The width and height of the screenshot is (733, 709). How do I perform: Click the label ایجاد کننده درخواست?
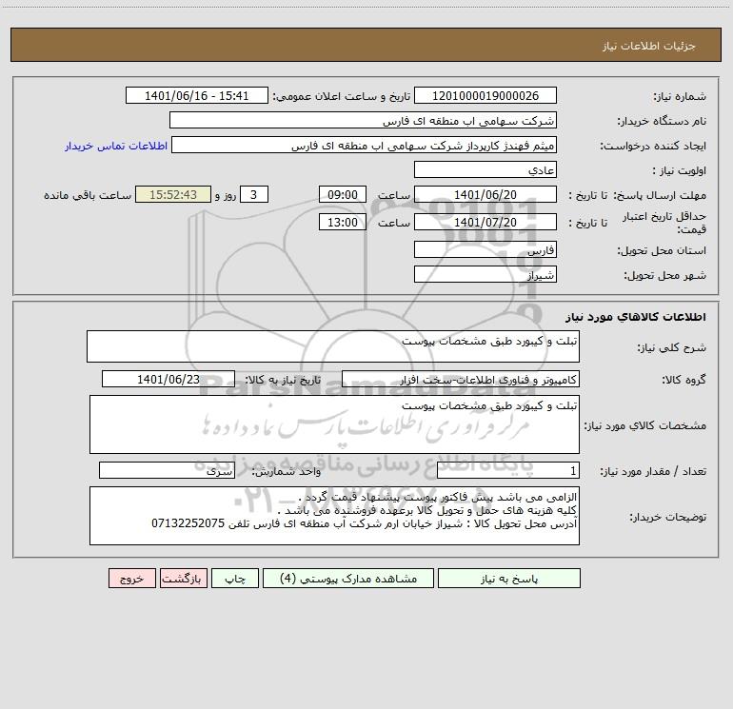tap(653, 147)
